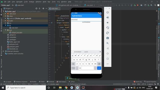
Task: Expand the ios folder
Action: [5, 23]
